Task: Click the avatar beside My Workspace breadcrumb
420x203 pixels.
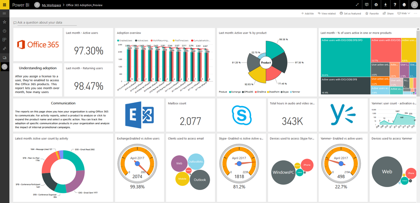Action: (37, 5)
